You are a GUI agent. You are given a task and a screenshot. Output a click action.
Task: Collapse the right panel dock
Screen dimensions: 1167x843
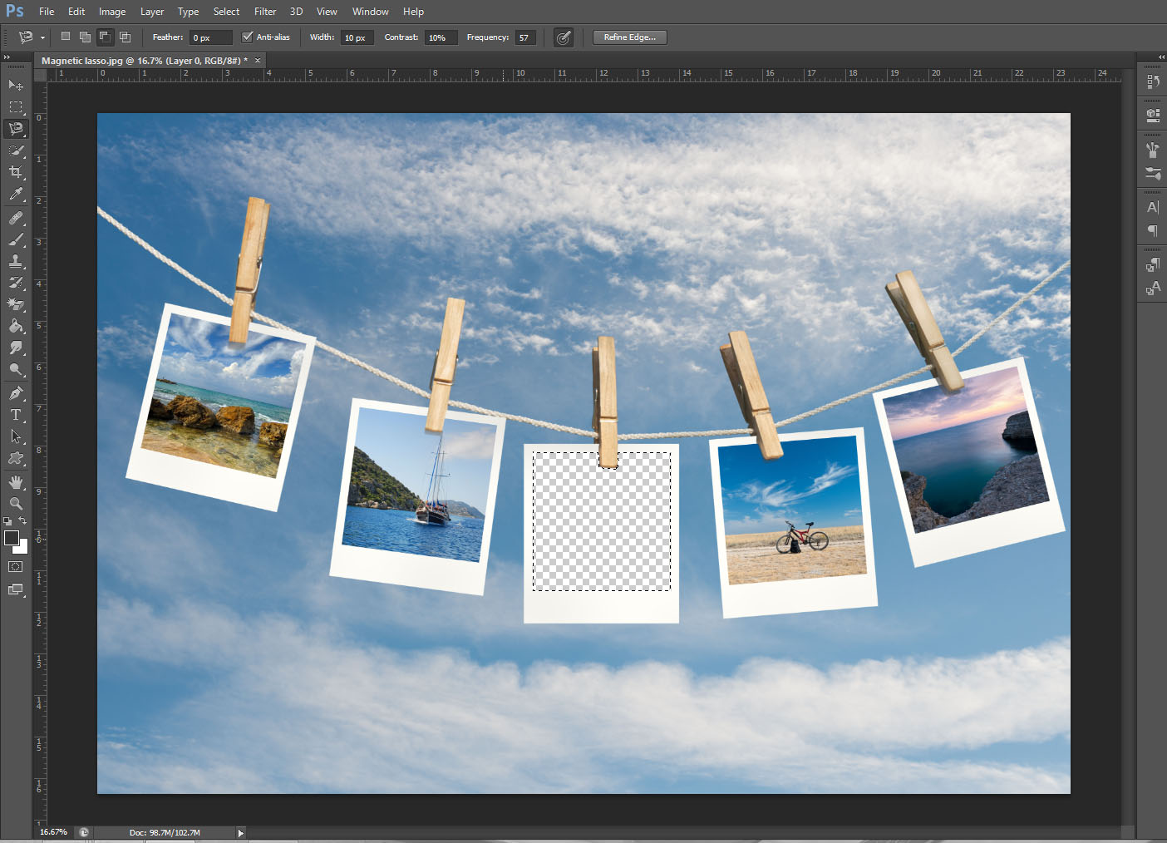click(x=1160, y=57)
